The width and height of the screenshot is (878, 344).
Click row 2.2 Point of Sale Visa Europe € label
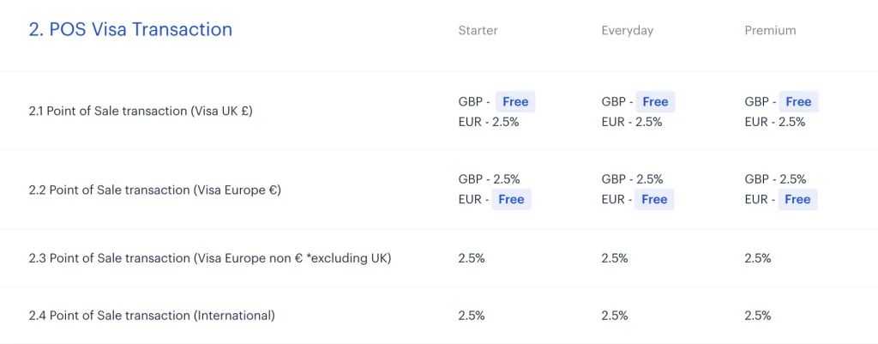154,190
